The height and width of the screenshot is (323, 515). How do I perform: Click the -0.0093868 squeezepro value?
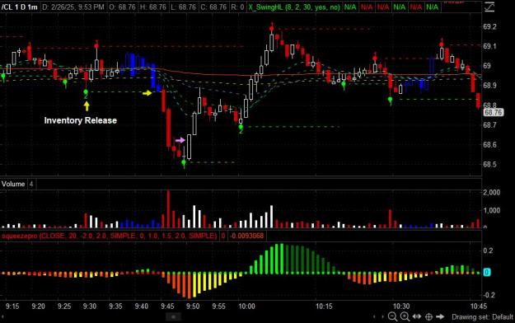(x=247, y=236)
